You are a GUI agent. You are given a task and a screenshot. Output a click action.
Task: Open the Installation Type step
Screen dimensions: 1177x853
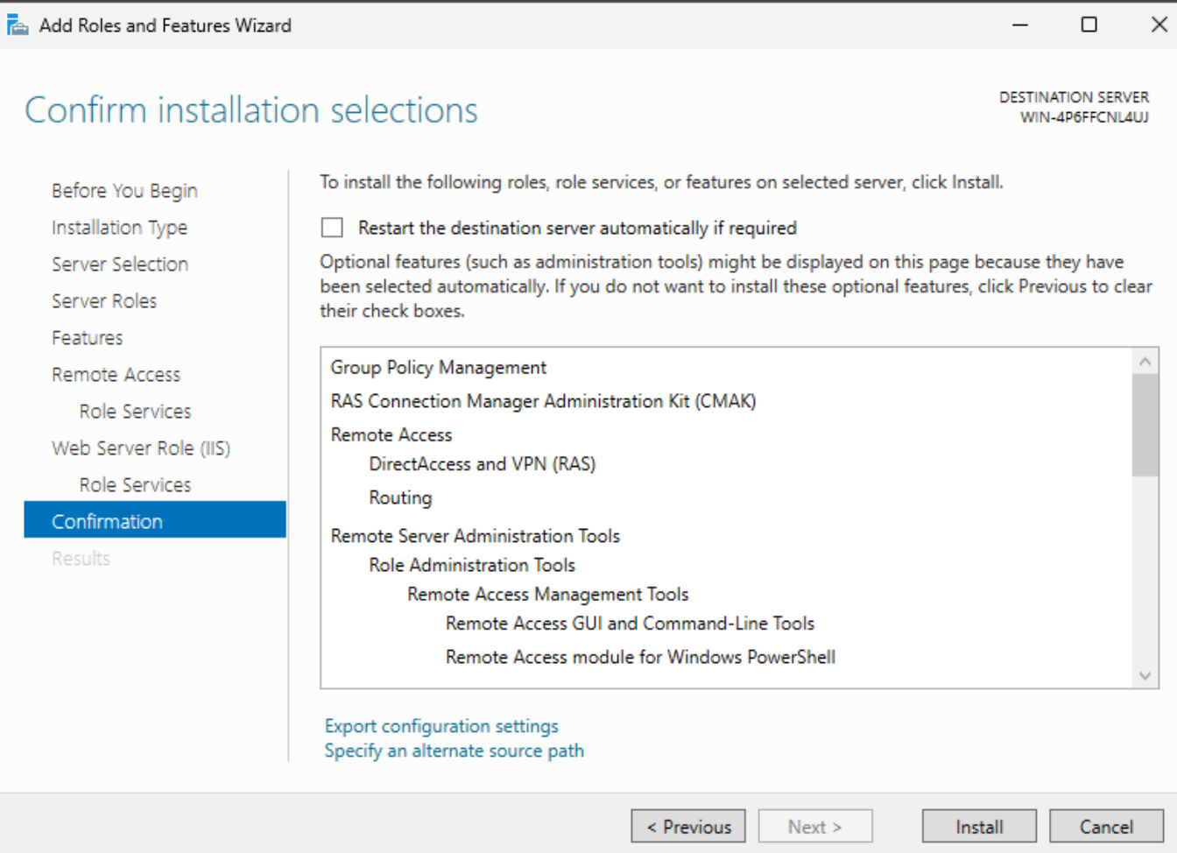coord(119,228)
